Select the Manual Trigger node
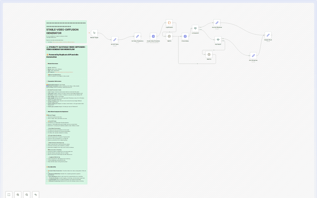This screenshot has width=317, height=198. (94, 33)
